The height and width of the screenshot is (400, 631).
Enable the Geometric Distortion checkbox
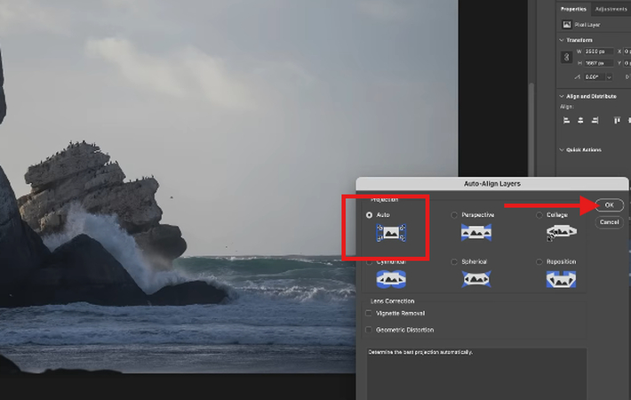point(369,330)
